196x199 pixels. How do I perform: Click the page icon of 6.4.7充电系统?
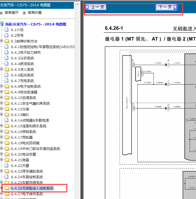click(7, 80)
